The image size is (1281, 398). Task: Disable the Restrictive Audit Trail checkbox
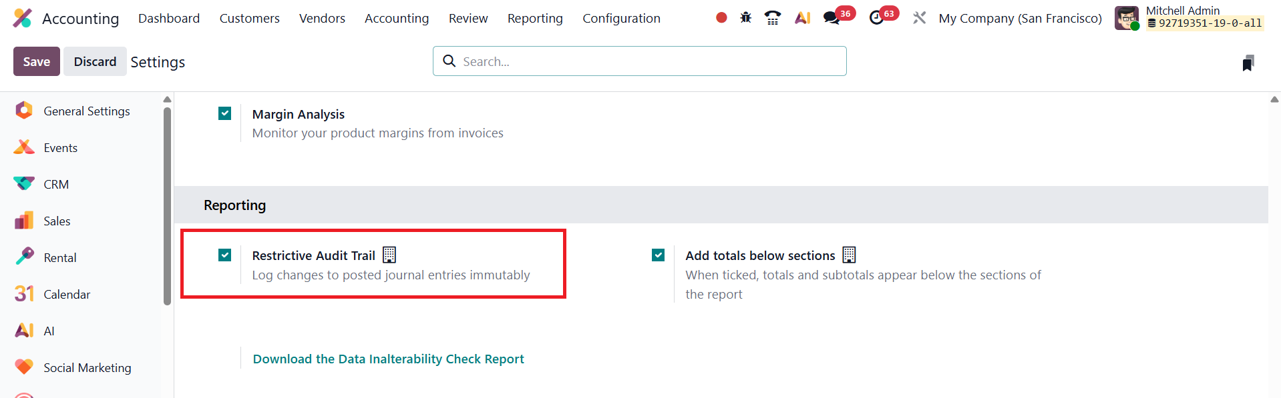tap(225, 255)
